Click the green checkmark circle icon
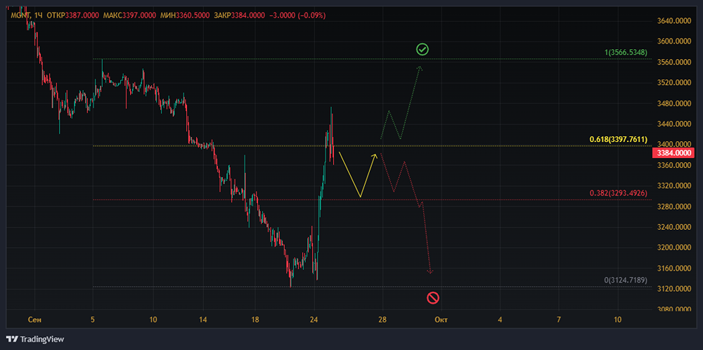The image size is (703, 350). (423, 49)
